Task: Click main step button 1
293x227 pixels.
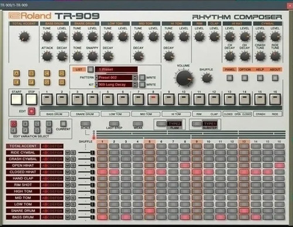Action: click(47, 99)
